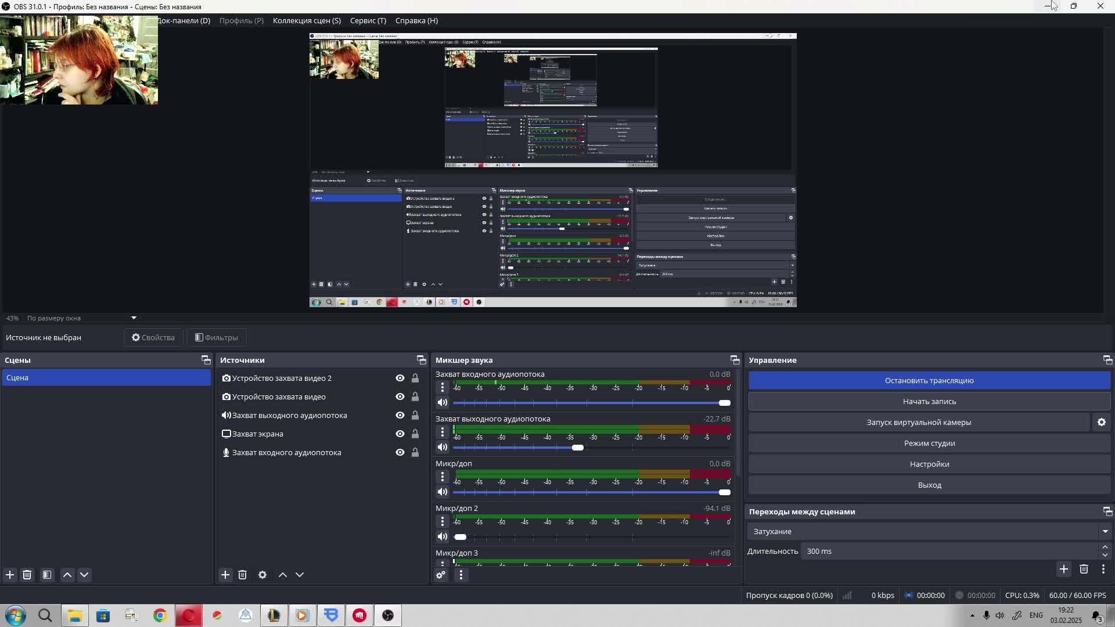Click the Начать запись button
This screenshot has height=627, width=1115.
click(x=929, y=402)
